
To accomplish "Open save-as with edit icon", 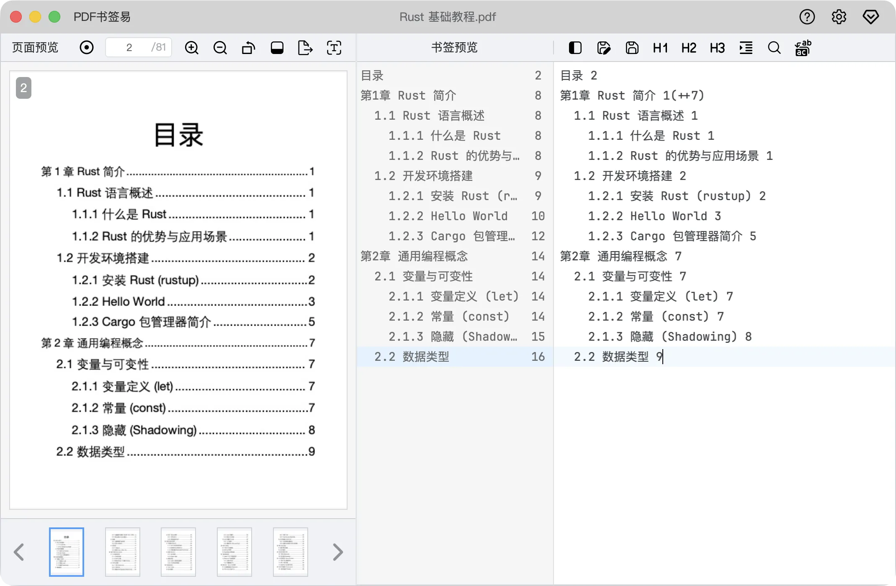I will pyautogui.click(x=603, y=47).
